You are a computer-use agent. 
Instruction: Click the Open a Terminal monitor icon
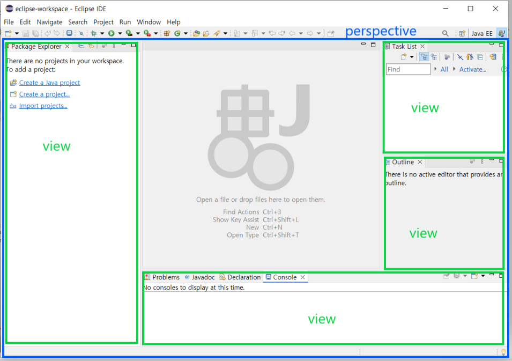pyautogui.click(x=69, y=33)
